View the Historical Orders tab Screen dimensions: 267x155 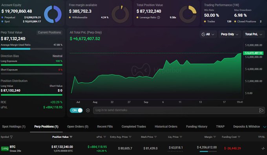click(166, 126)
